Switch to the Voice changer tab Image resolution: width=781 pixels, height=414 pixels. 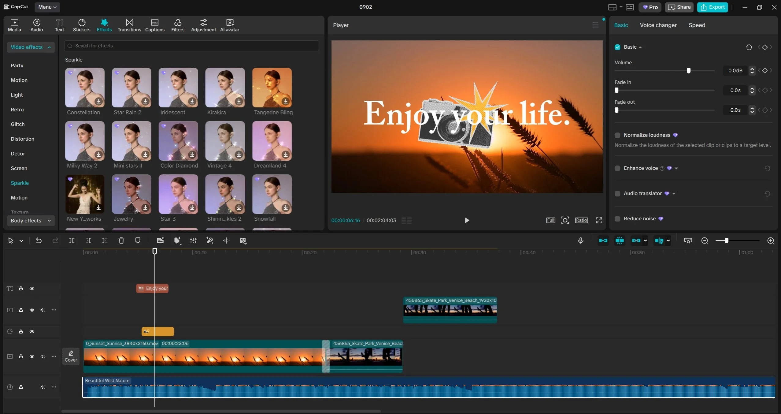[658, 25]
